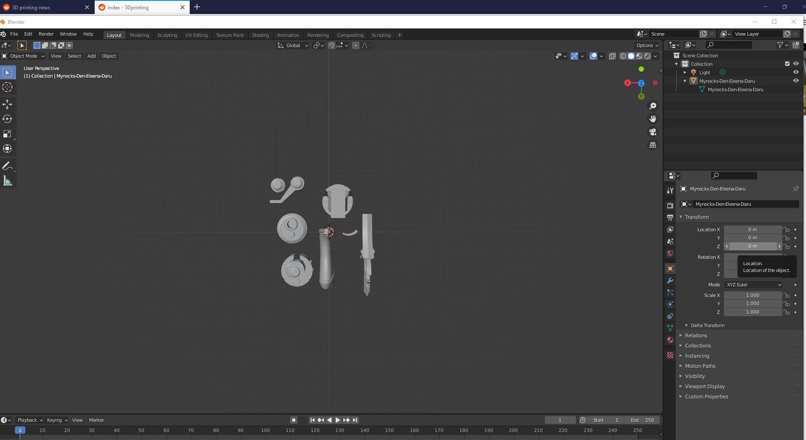
Task: Click the Y axis of the navigation gizmo
Action: (641, 96)
